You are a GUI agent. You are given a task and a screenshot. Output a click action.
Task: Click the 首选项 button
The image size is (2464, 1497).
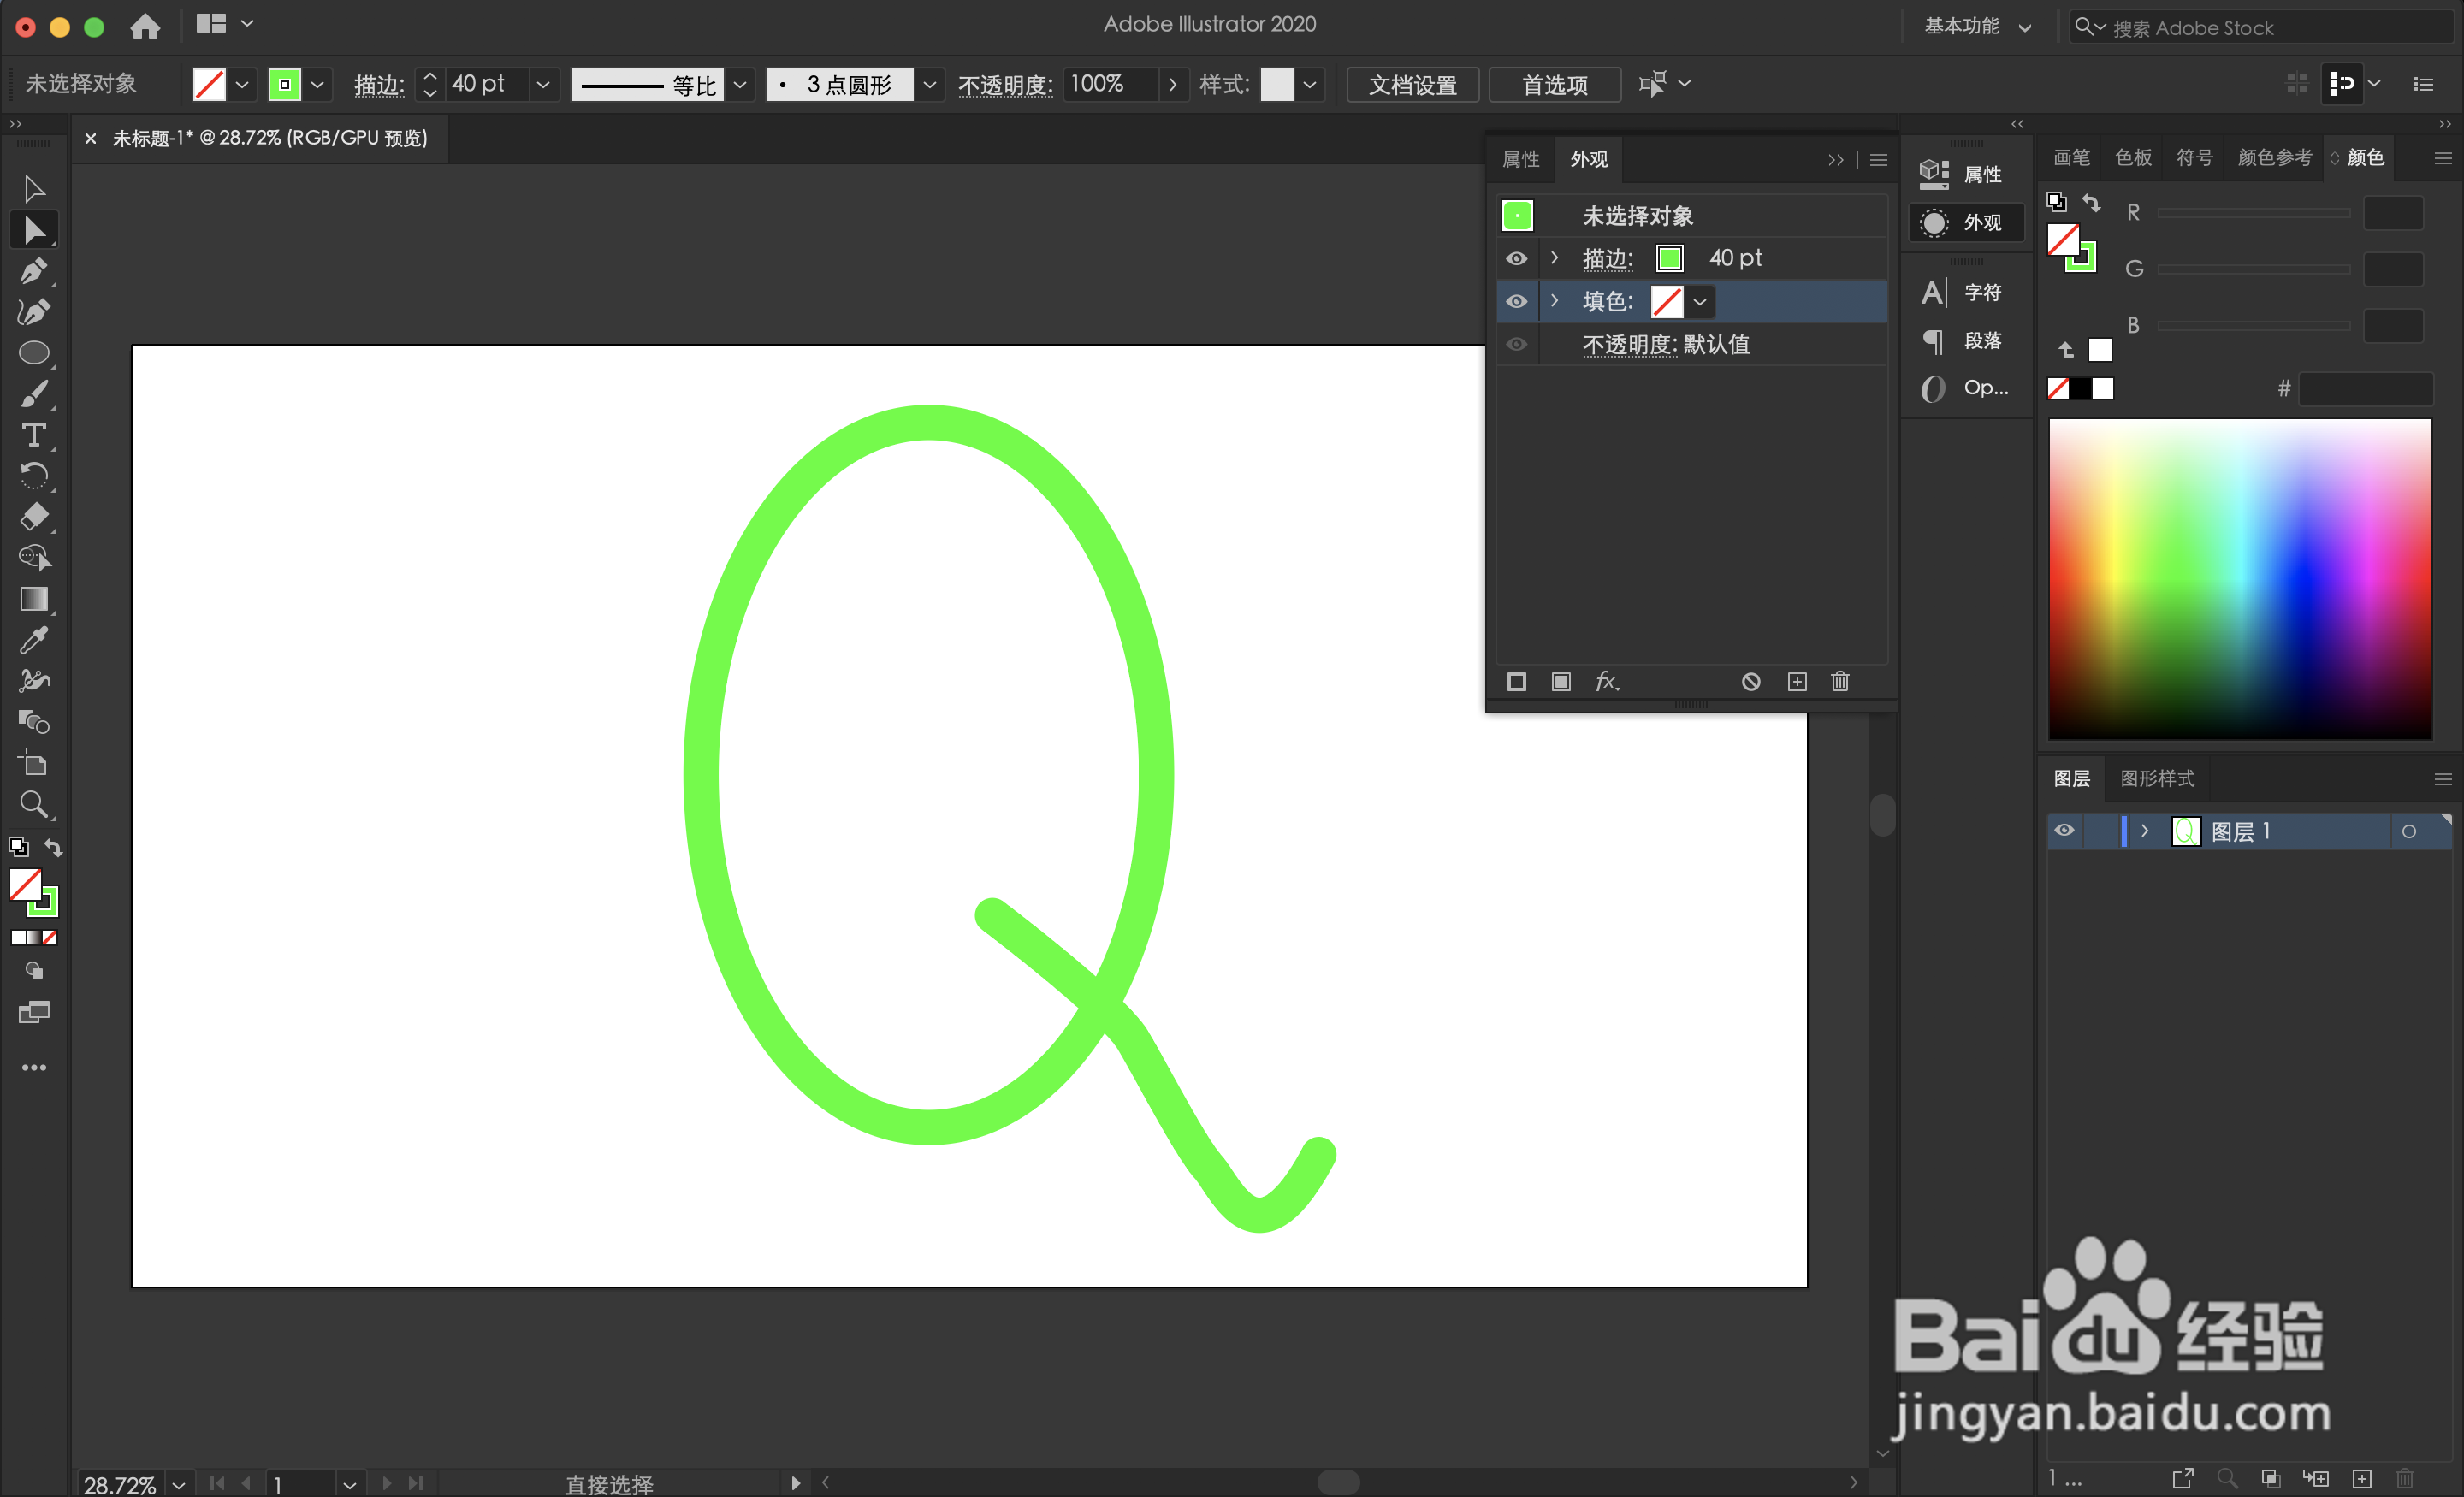(1554, 84)
